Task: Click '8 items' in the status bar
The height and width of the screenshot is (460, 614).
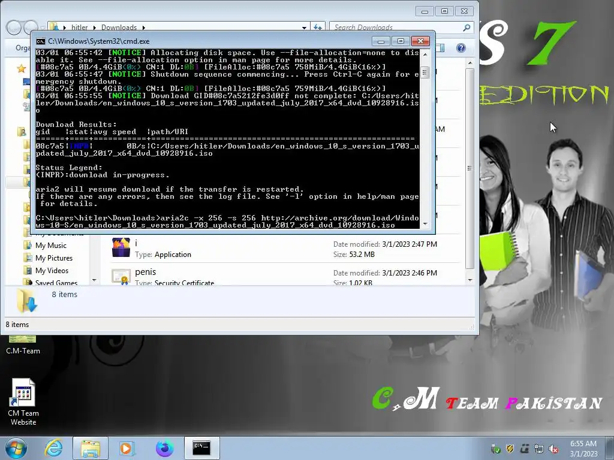Action: tap(17, 324)
